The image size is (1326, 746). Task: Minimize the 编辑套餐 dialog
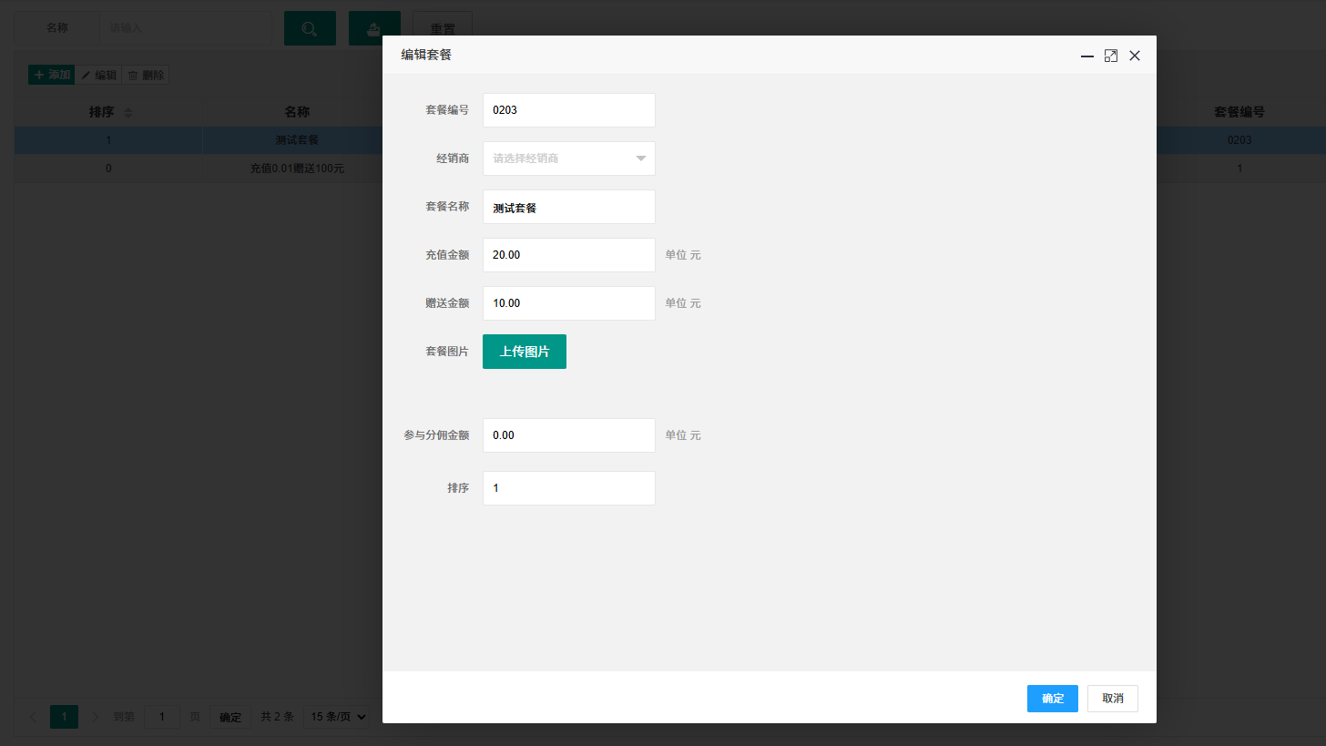1086,56
